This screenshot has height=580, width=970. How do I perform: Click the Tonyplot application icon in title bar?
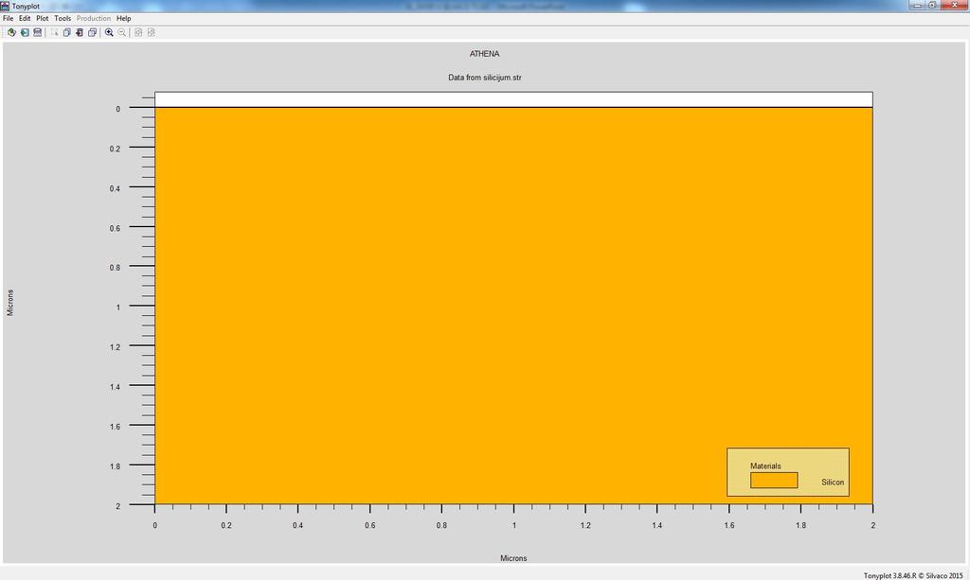5,6
